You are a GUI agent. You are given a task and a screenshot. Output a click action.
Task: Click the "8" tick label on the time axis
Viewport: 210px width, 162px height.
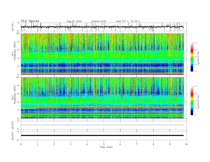coord(153,144)
